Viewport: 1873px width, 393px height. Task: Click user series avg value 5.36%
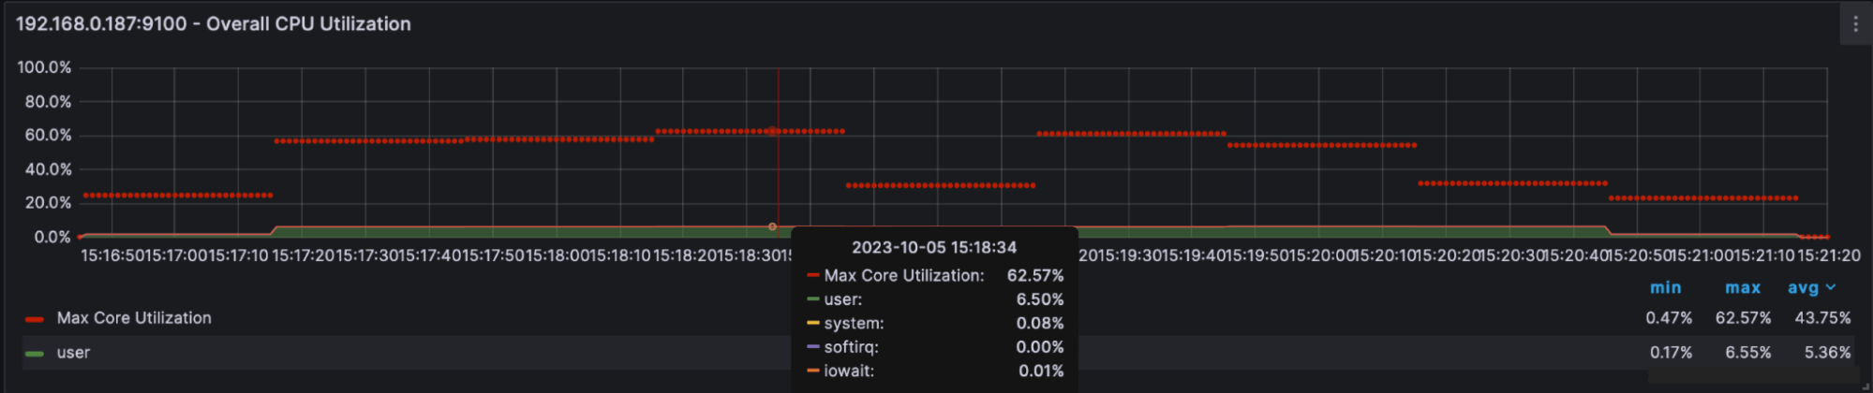pyautogui.click(x=1828, y=353)
